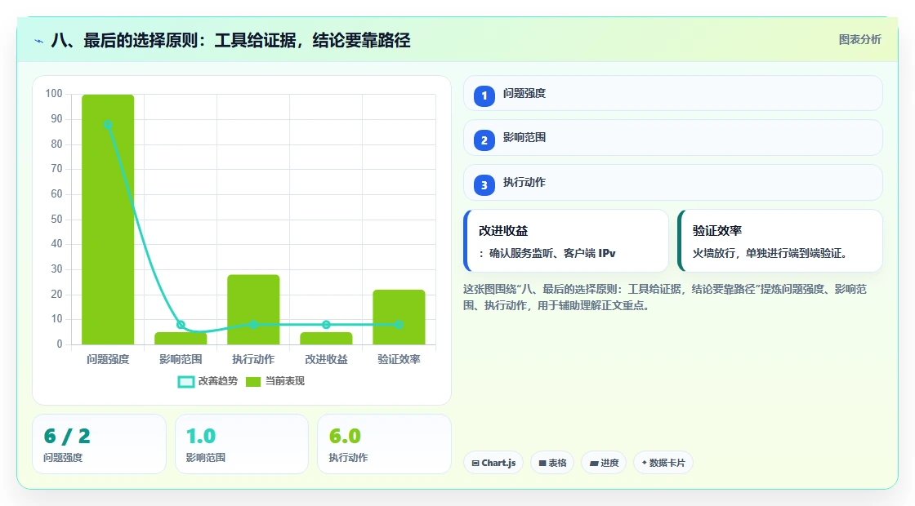Screen dimensions: 915x506
Task: Click the y-axis value 50
Action: (56, 220)
